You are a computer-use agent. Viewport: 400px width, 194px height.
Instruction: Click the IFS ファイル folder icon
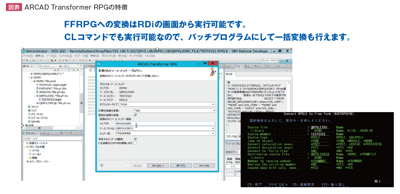[29, 114]
